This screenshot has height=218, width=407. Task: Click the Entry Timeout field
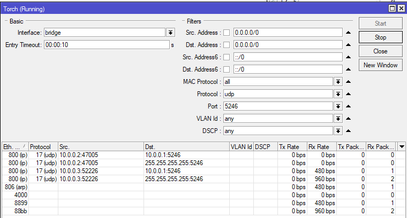point(107,45)
